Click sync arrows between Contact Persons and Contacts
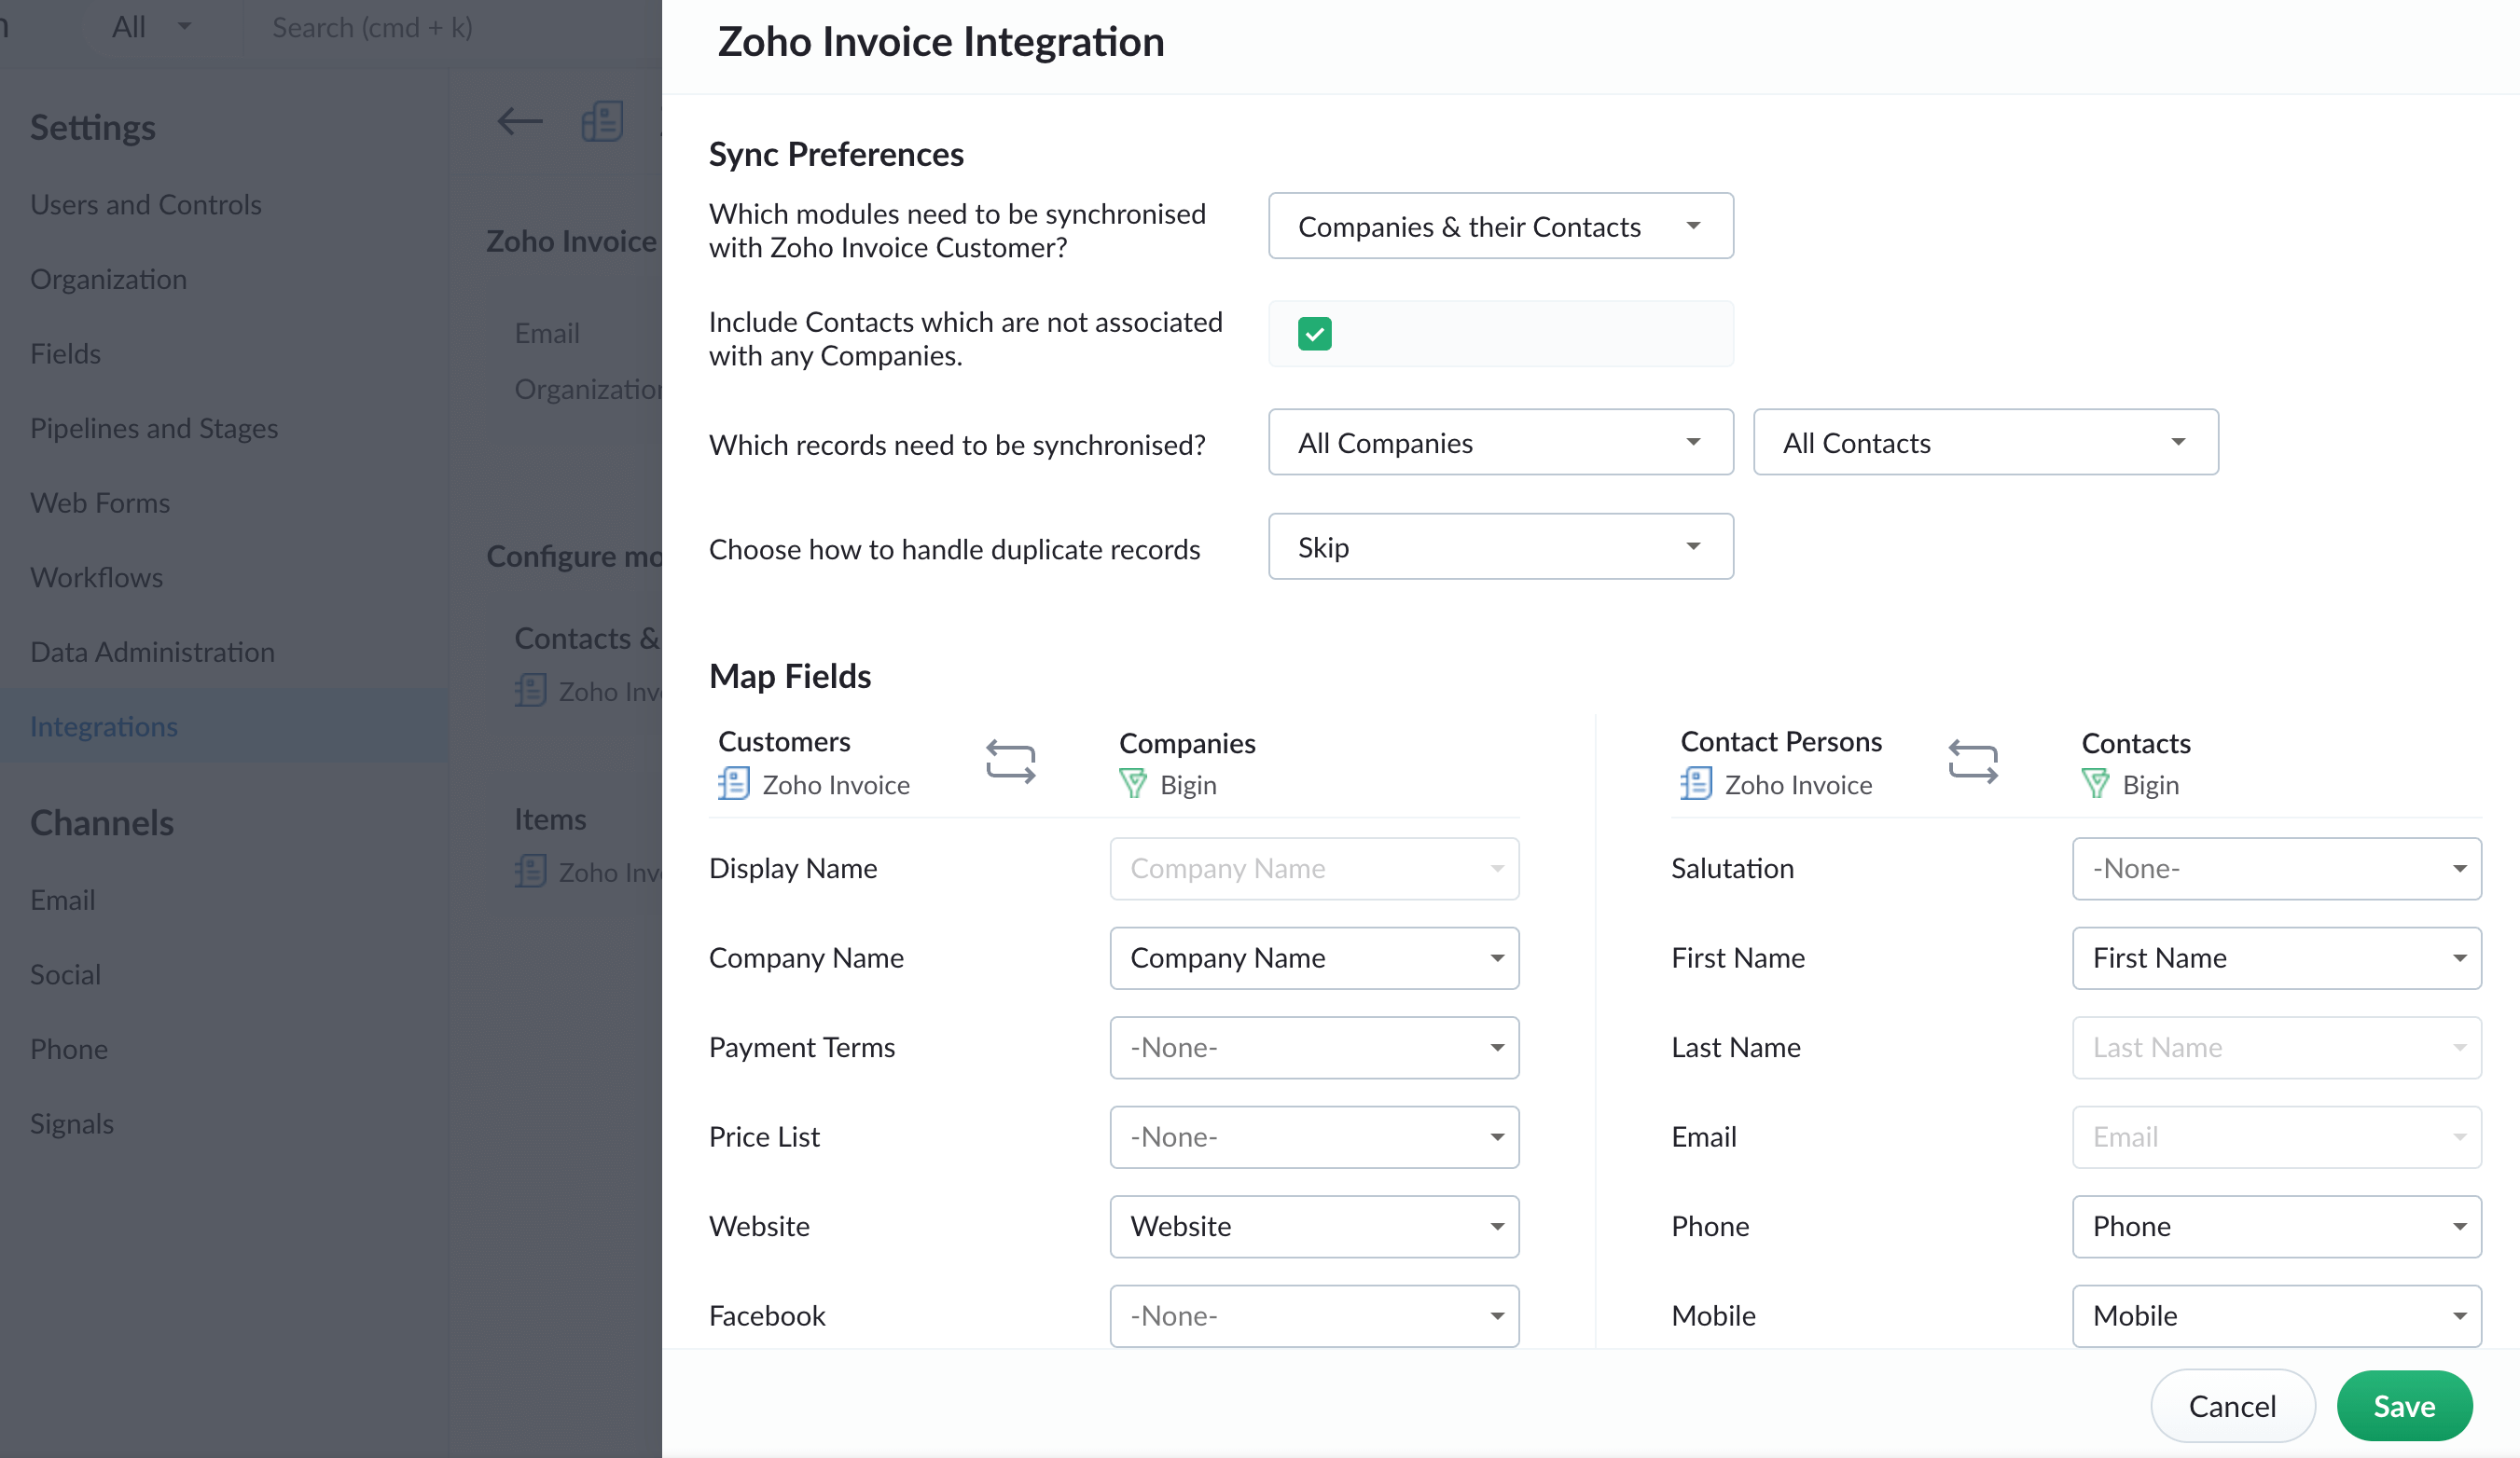Viewport: 2520px width, 1458px height. (1974, 762)
